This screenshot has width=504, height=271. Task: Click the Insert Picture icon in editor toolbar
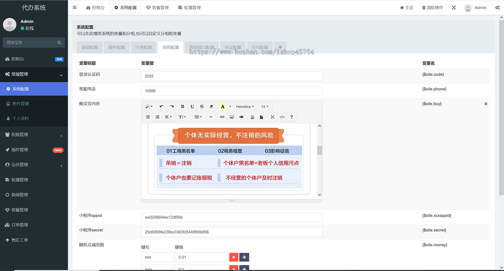pos(232,117)
